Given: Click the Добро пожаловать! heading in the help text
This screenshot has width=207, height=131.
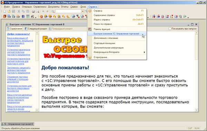Looking at the screenshot, I should click(x=65, y=68).
